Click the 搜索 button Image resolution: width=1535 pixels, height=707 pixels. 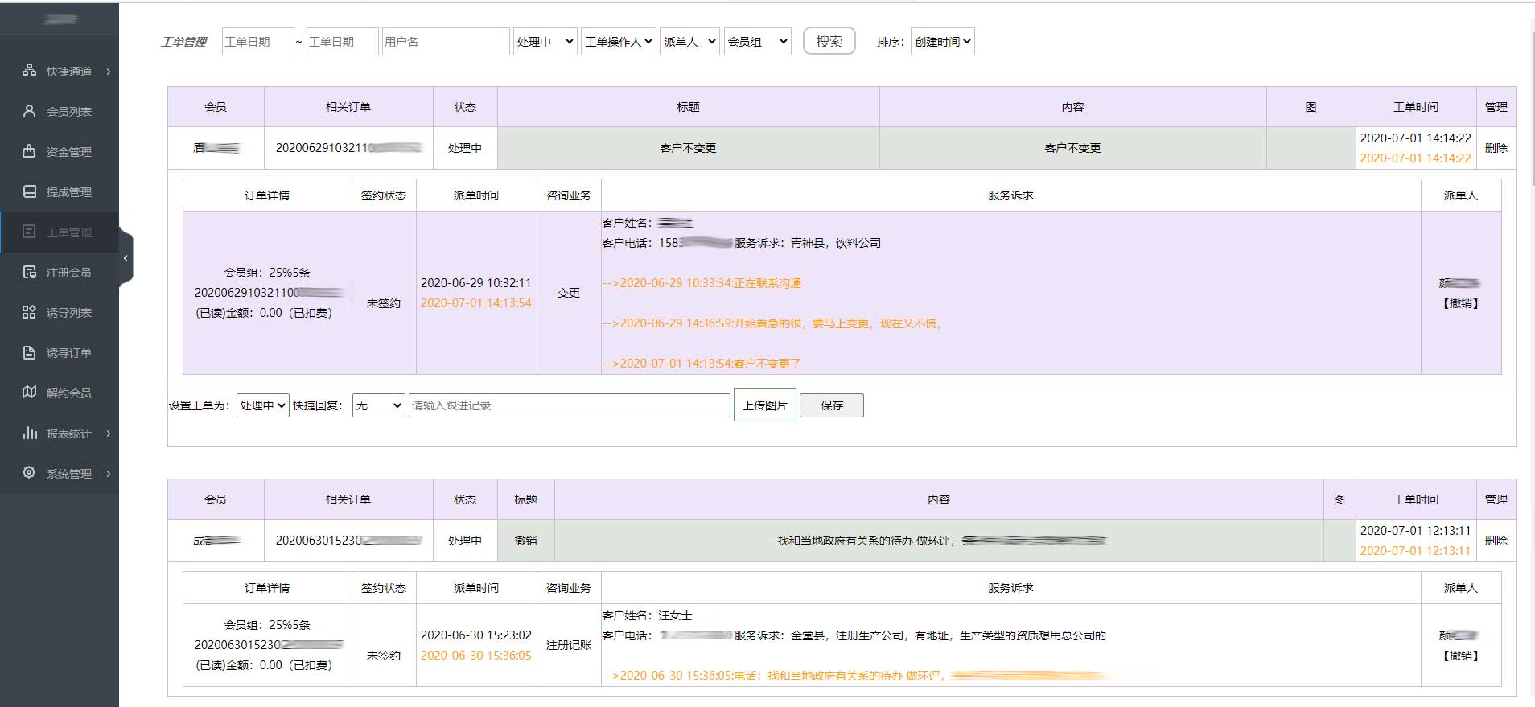[x=829, y=41]
